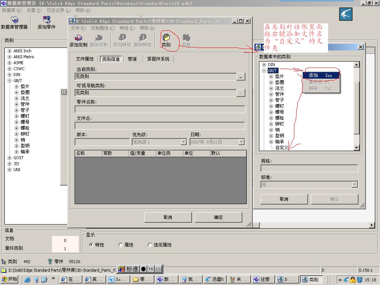Viewport: 380px width, 285px height.
Task: Click scroll down arrow of category tree
Action: pos(356,147)
